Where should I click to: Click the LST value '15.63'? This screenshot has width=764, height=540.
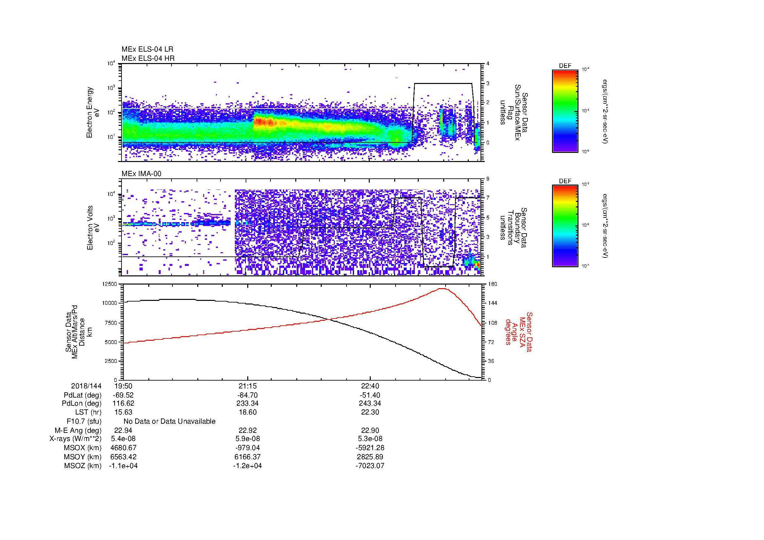pyautogui.click(x=123, y=412)
